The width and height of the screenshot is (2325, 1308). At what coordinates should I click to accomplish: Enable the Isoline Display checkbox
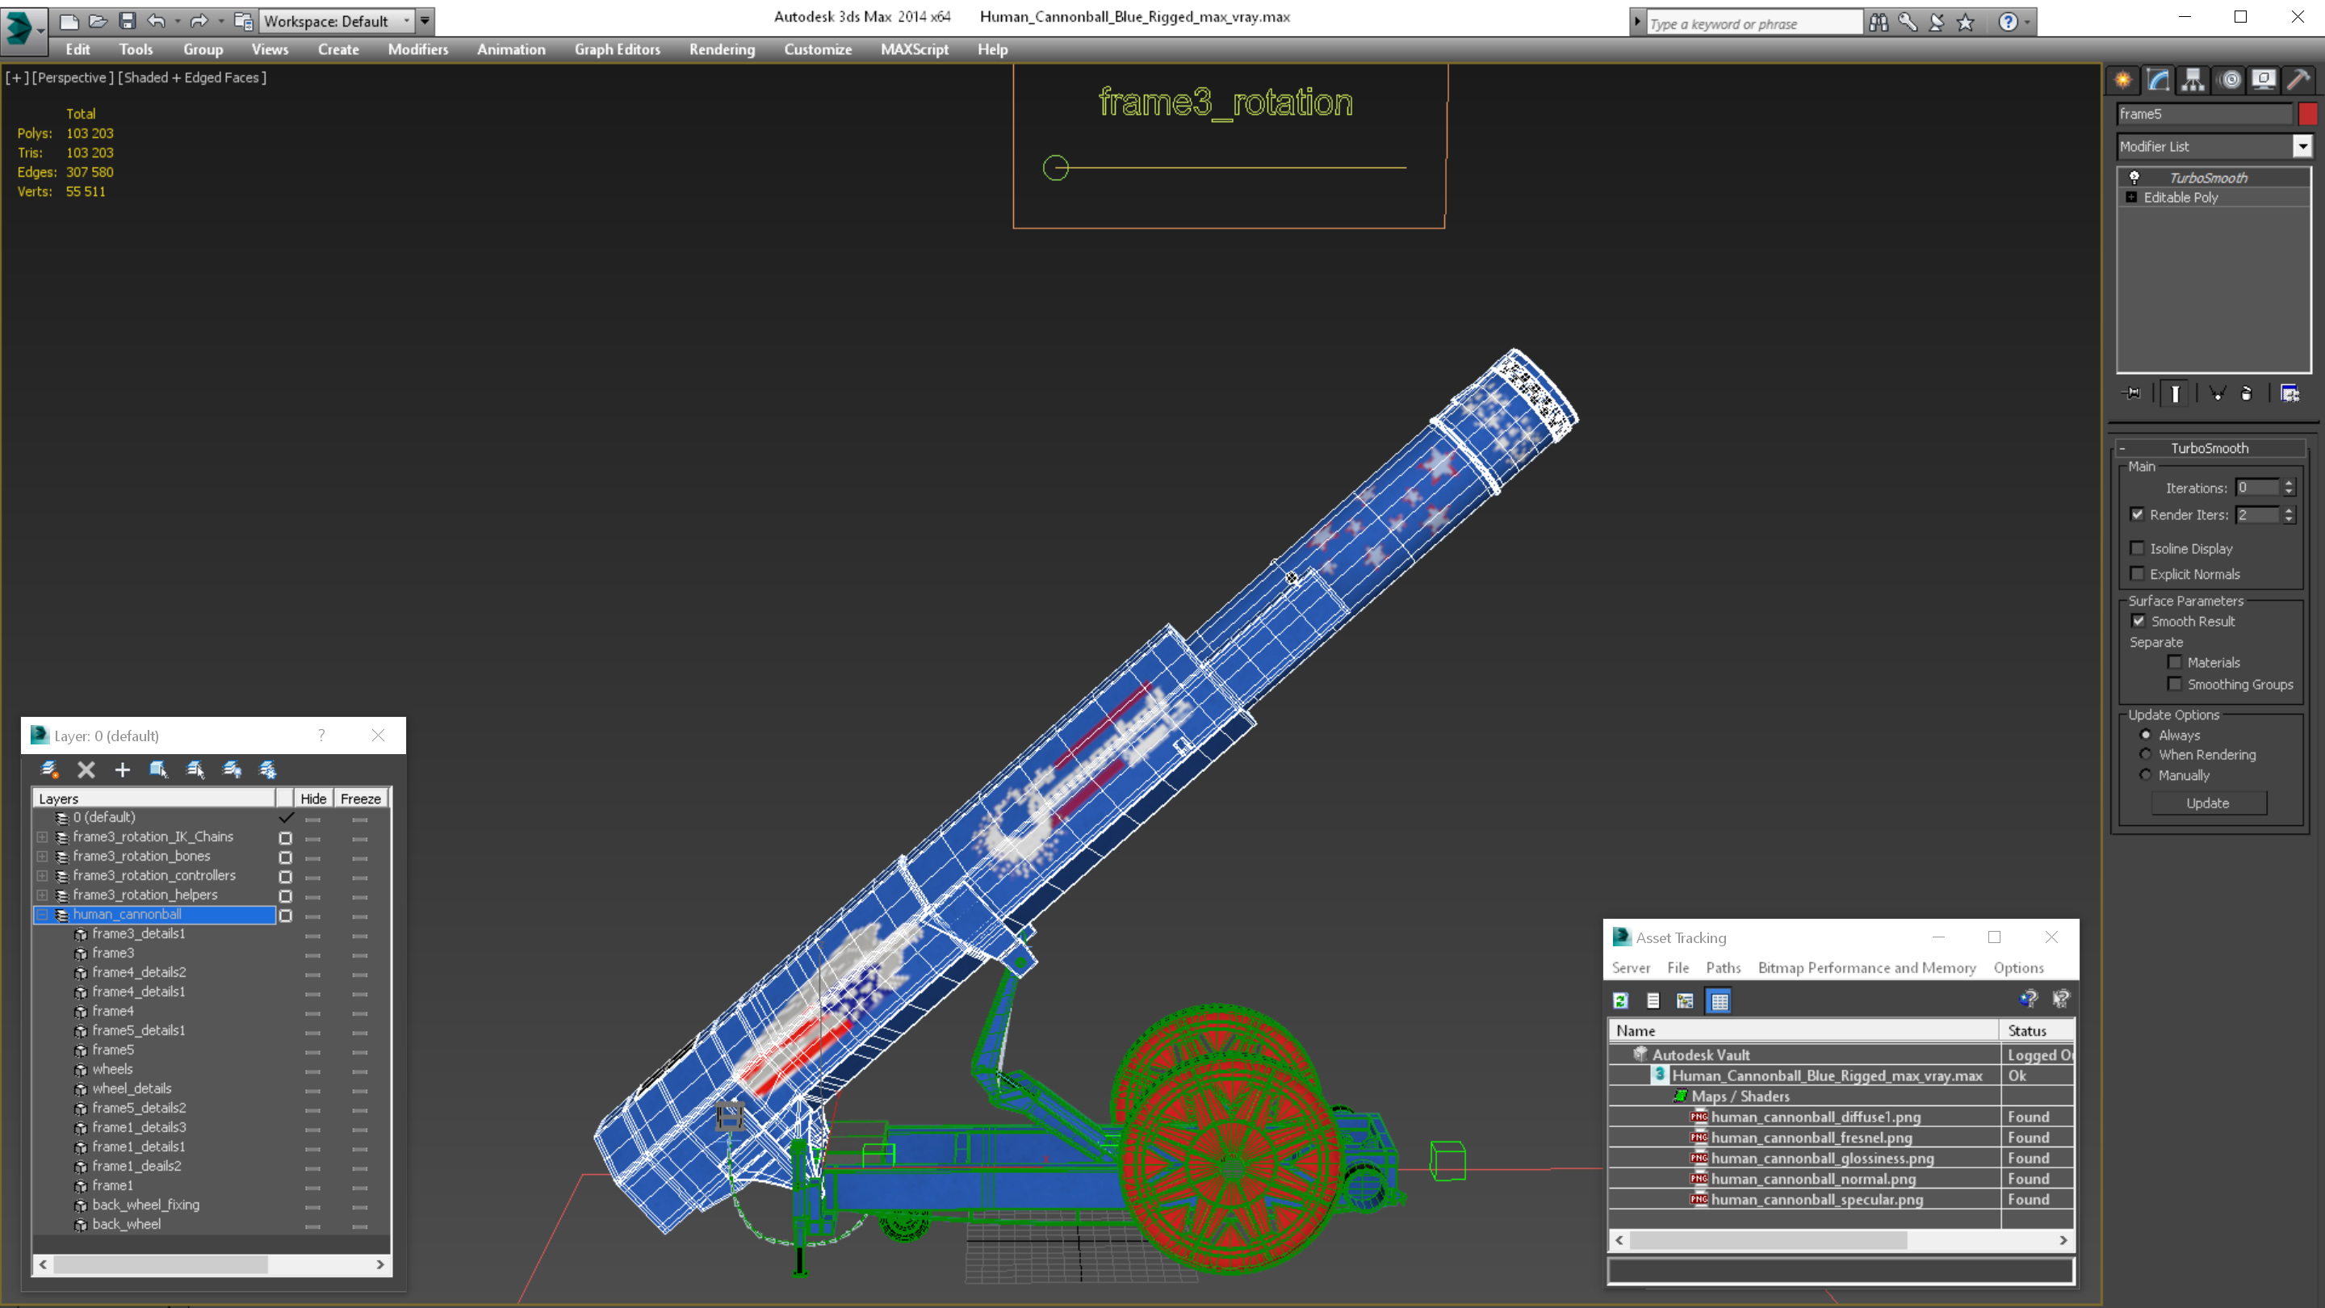pos(2137,548)
